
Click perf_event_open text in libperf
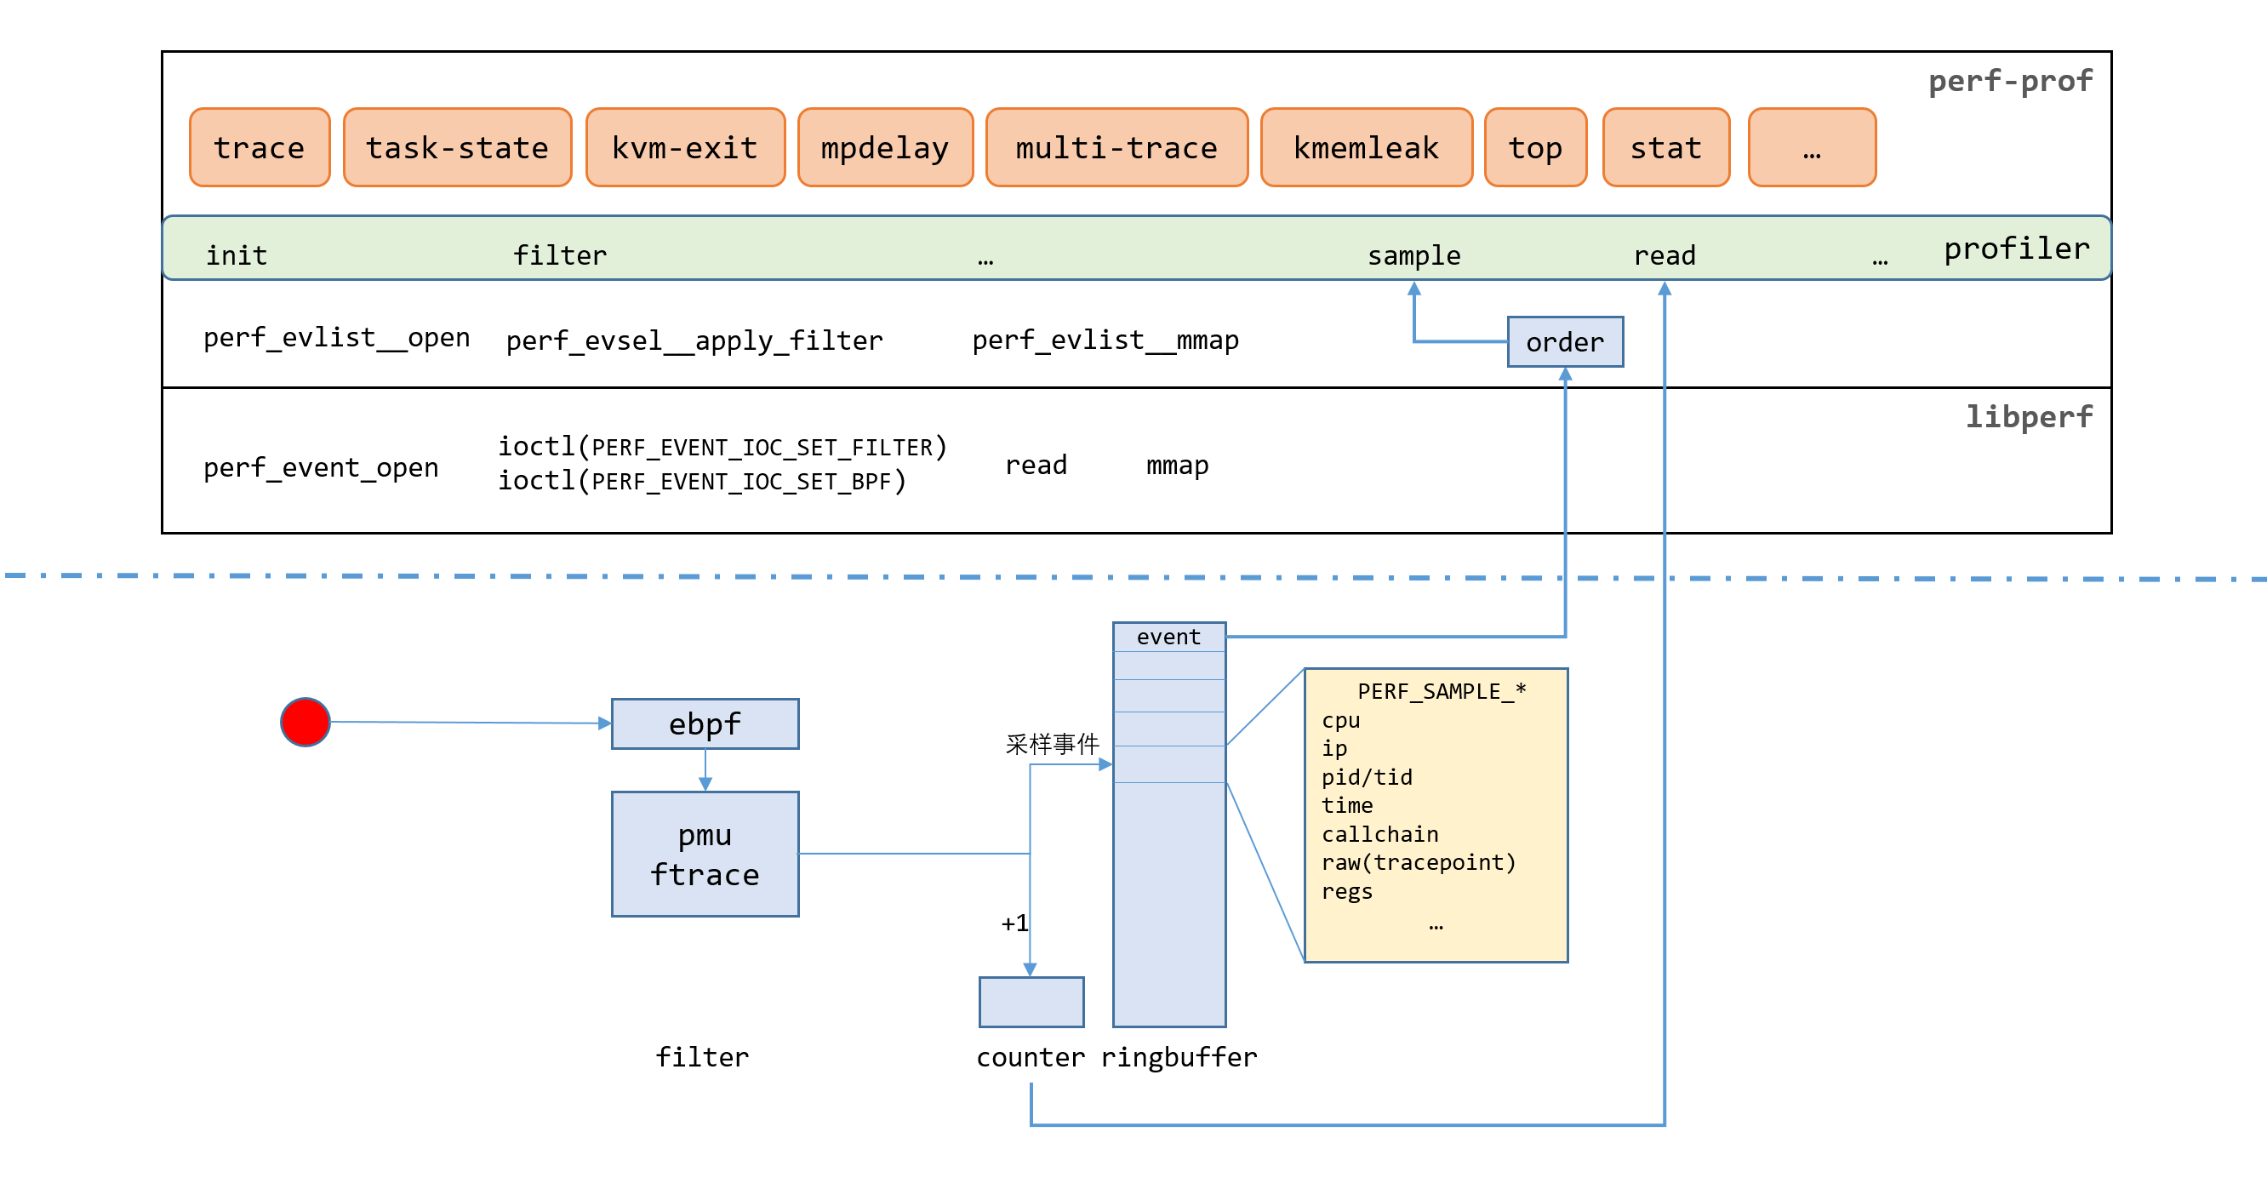pos(320,467)
